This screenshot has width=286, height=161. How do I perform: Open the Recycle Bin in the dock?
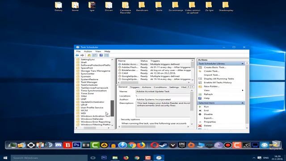(x=276, y=145)
